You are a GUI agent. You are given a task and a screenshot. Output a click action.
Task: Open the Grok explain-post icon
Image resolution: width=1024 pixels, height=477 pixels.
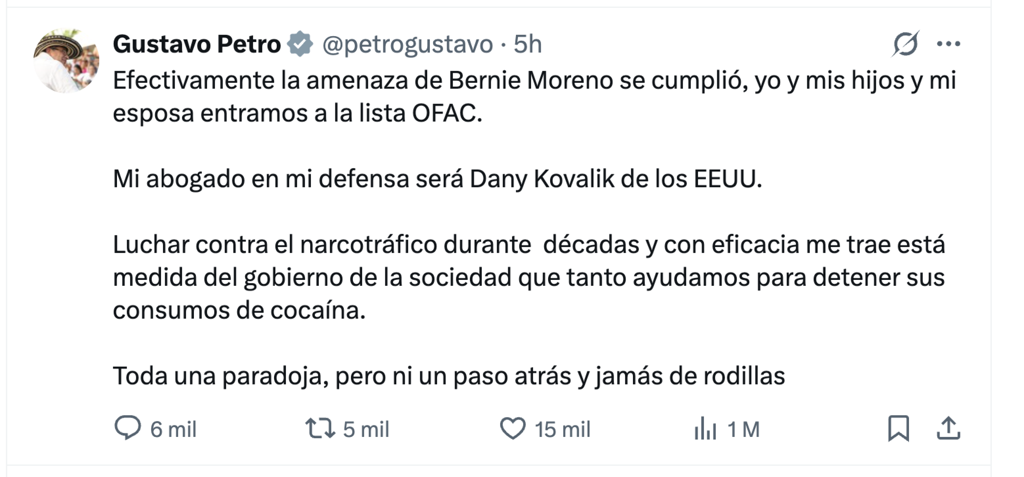[905, 44]
